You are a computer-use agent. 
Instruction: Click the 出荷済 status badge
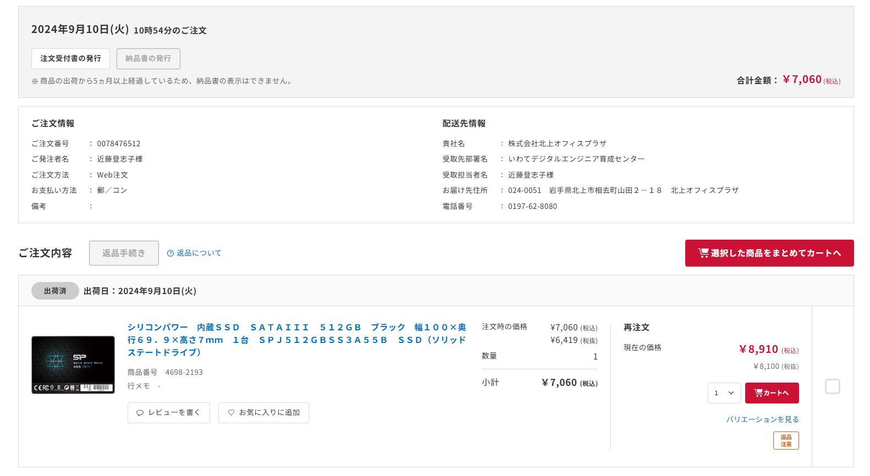point(55,291)
